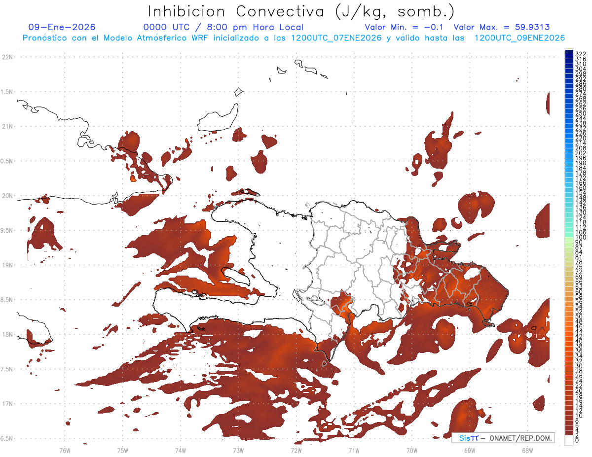Click the '70W' longitude label
Image resolution: width=592 pixels, height=457 pixels.
411,450
